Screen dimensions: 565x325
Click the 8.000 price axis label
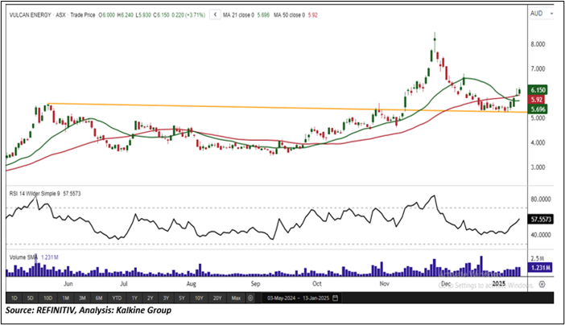tap(538, 44)
